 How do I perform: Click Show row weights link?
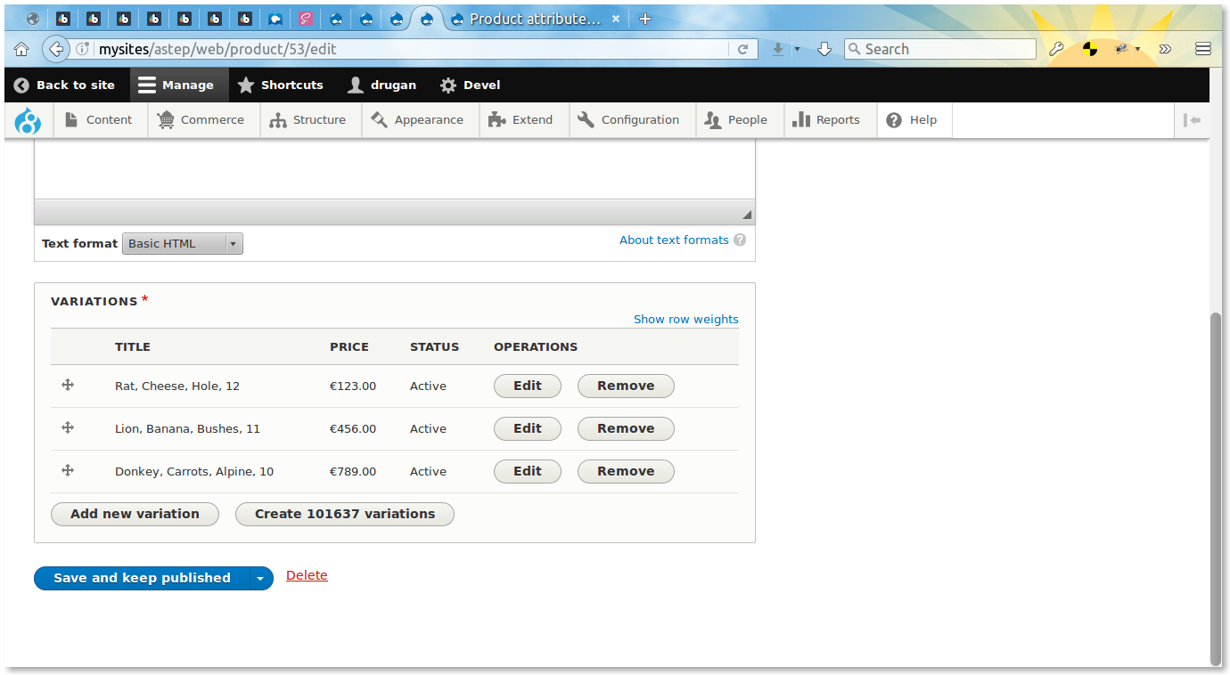(x=686, y=319)
